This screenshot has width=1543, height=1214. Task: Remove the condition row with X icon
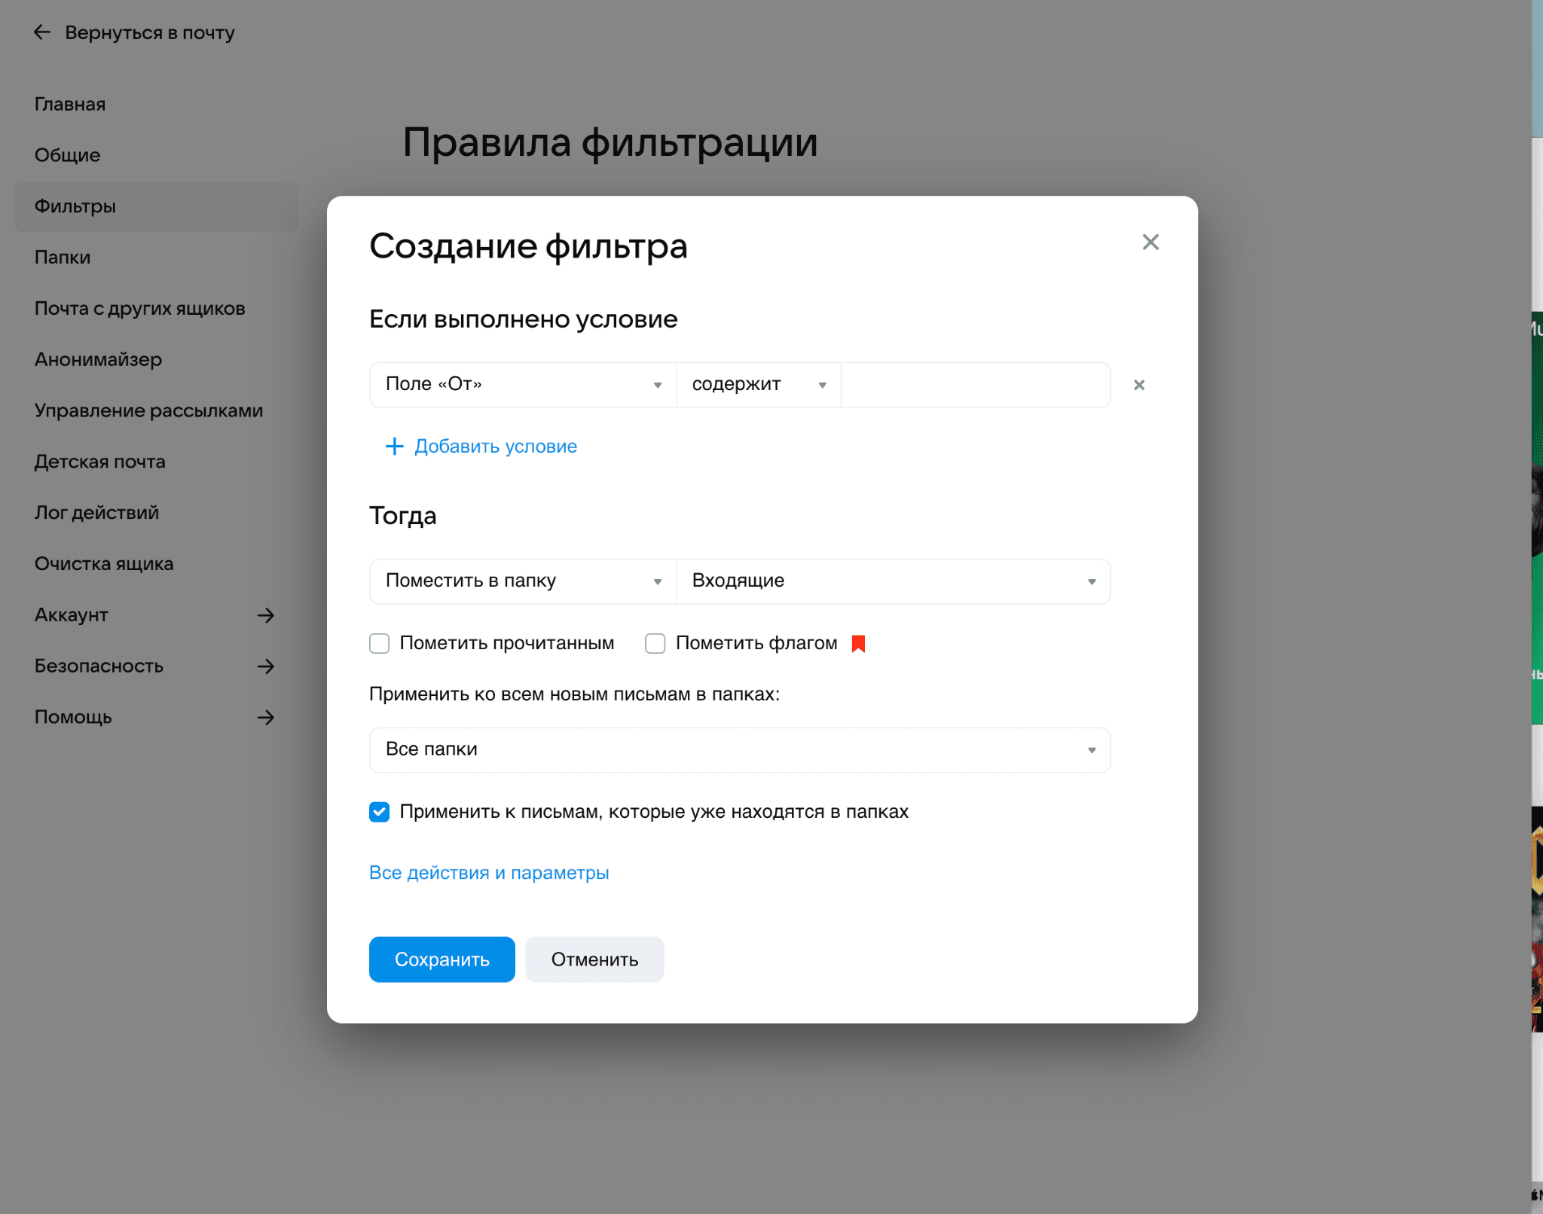(1139, 385)
